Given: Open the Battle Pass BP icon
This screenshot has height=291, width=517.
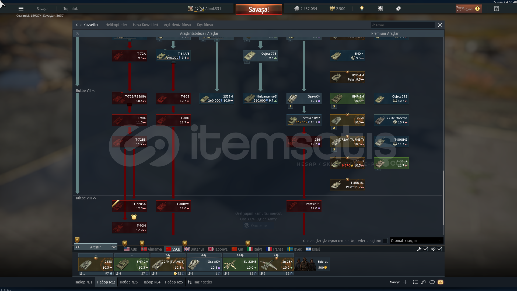Looking at the screenshot, I should click(x=399, y=9).
